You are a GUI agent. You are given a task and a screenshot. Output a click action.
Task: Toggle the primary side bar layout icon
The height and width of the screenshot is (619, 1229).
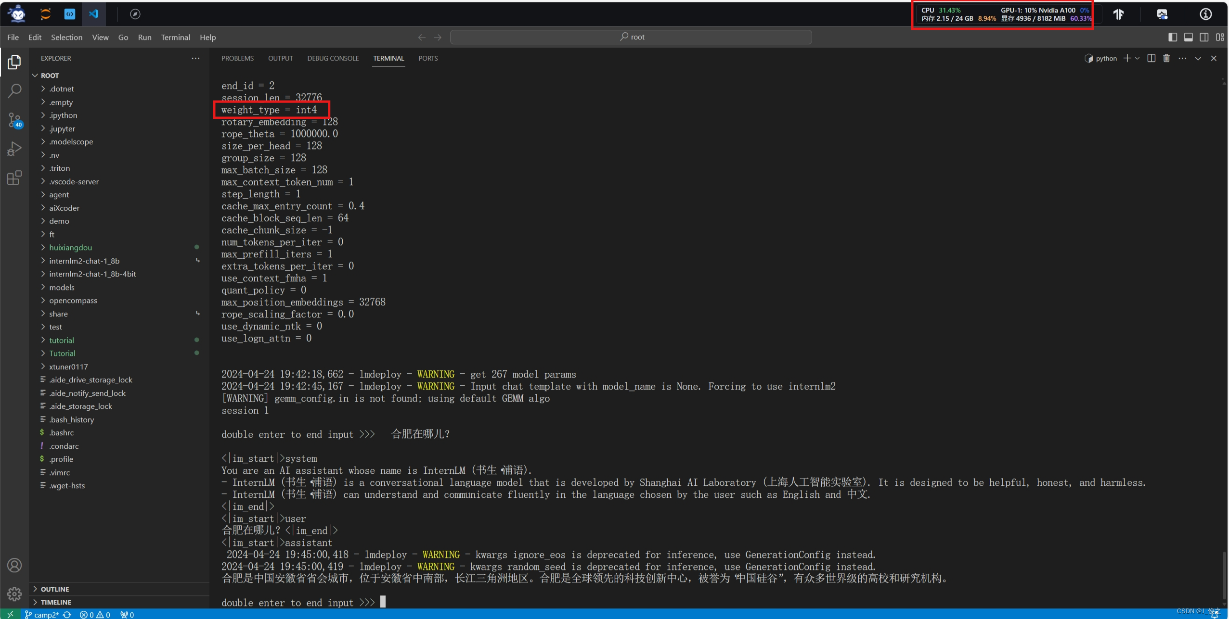1173,37
